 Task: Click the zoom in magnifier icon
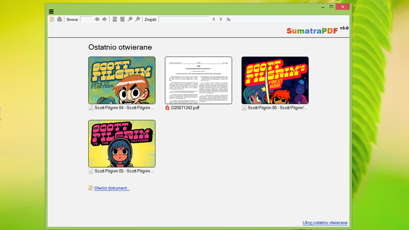tap(137, 19)
